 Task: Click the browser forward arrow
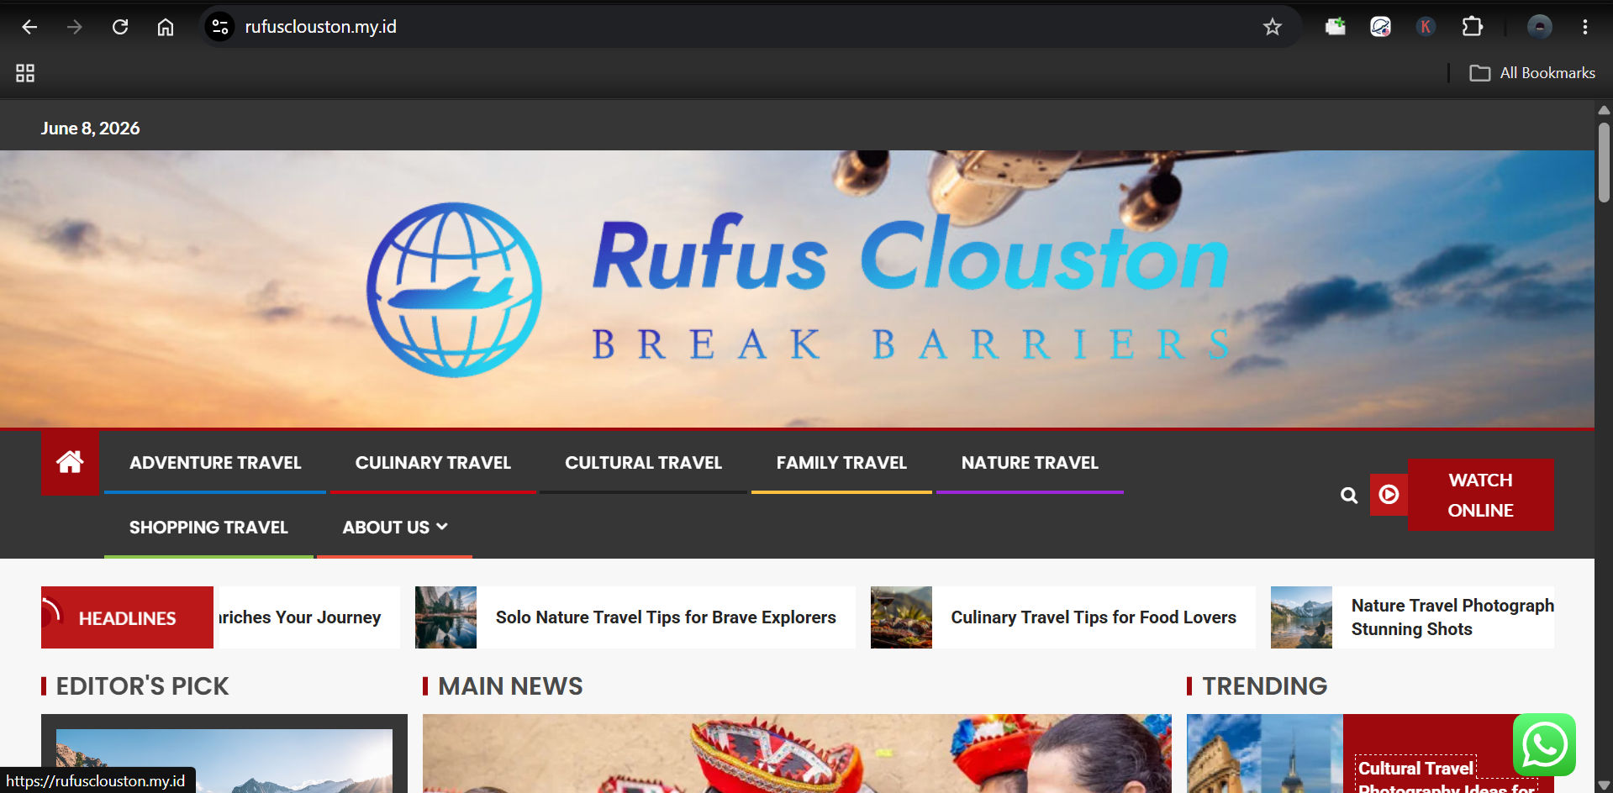click(x=75, y=27)
